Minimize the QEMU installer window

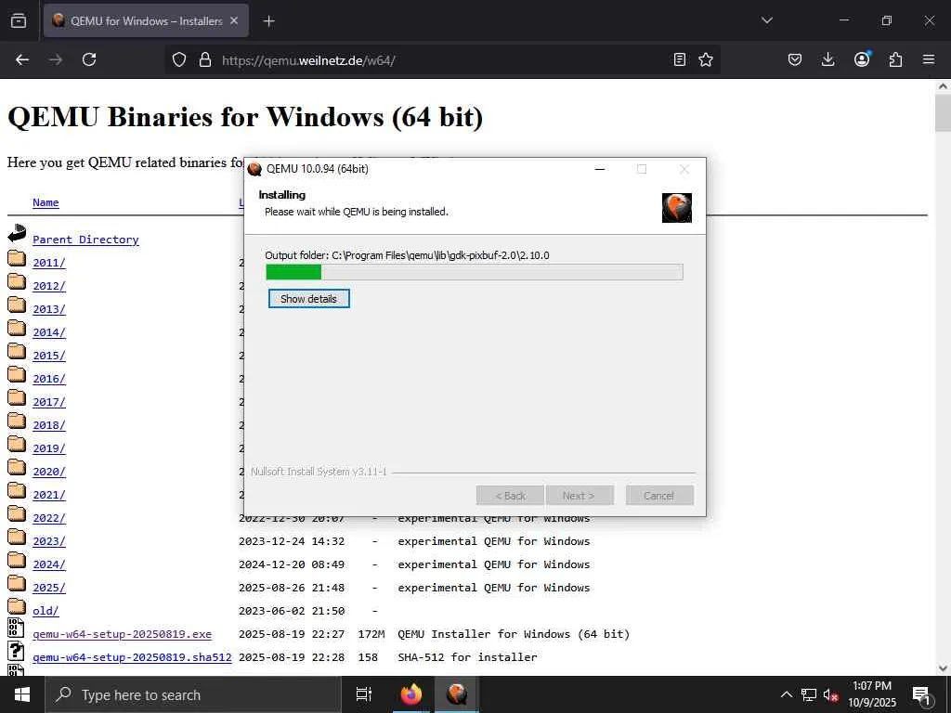click(600, 169)
